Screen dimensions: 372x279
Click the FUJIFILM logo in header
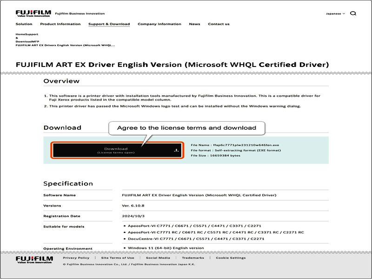coord(33,13)
